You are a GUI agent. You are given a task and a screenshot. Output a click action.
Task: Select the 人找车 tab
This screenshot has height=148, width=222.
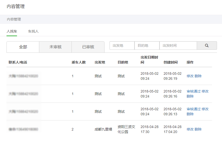pos(12,31)
